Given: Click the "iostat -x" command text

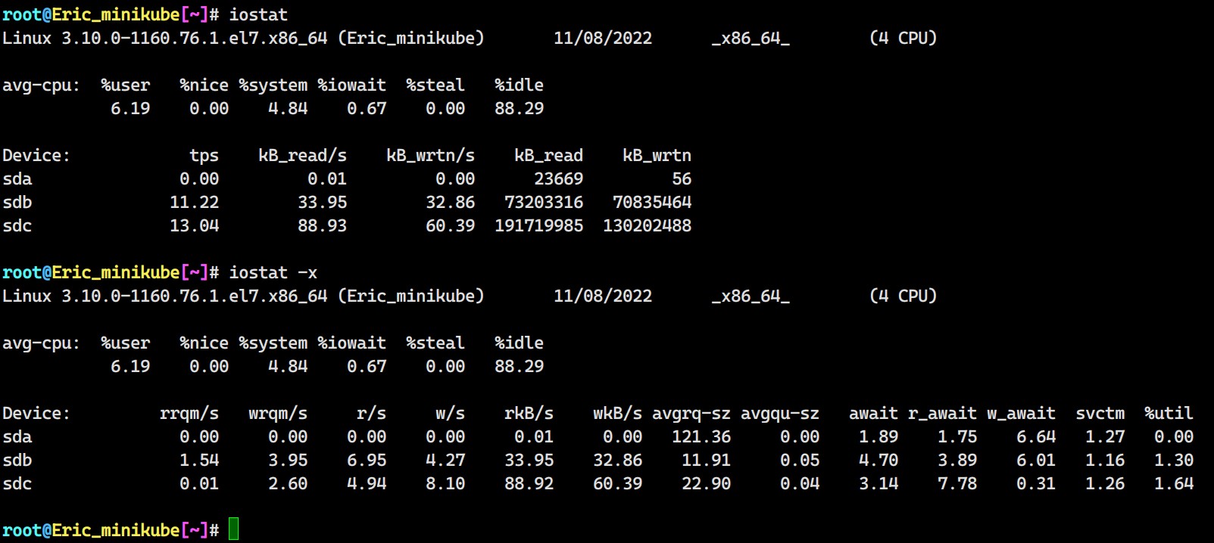Looking at the screenshot, I should point(273,272).
